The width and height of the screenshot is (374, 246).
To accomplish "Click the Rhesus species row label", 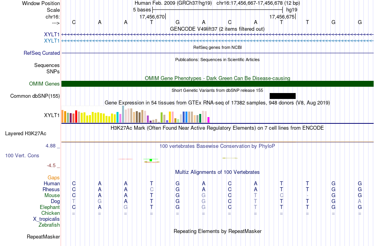I will pyautogui.click(x=51, y=189).
